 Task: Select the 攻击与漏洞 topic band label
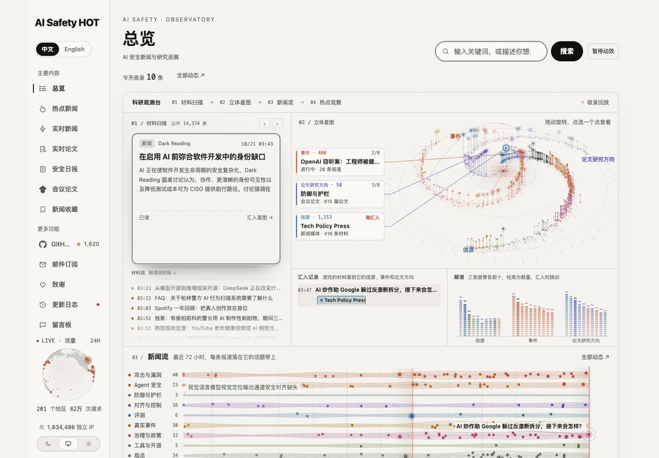(148, 375)
